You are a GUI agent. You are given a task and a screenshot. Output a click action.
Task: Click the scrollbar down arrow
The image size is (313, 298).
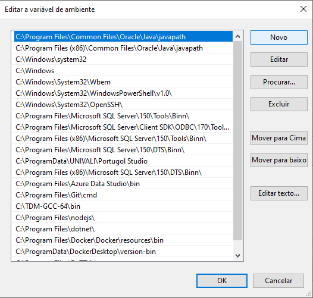tap(237, 256)
